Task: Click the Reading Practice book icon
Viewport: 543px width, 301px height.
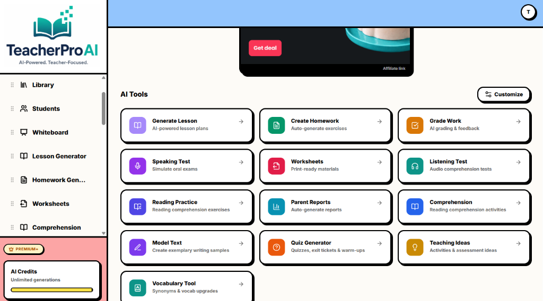Action: point(137,206)
